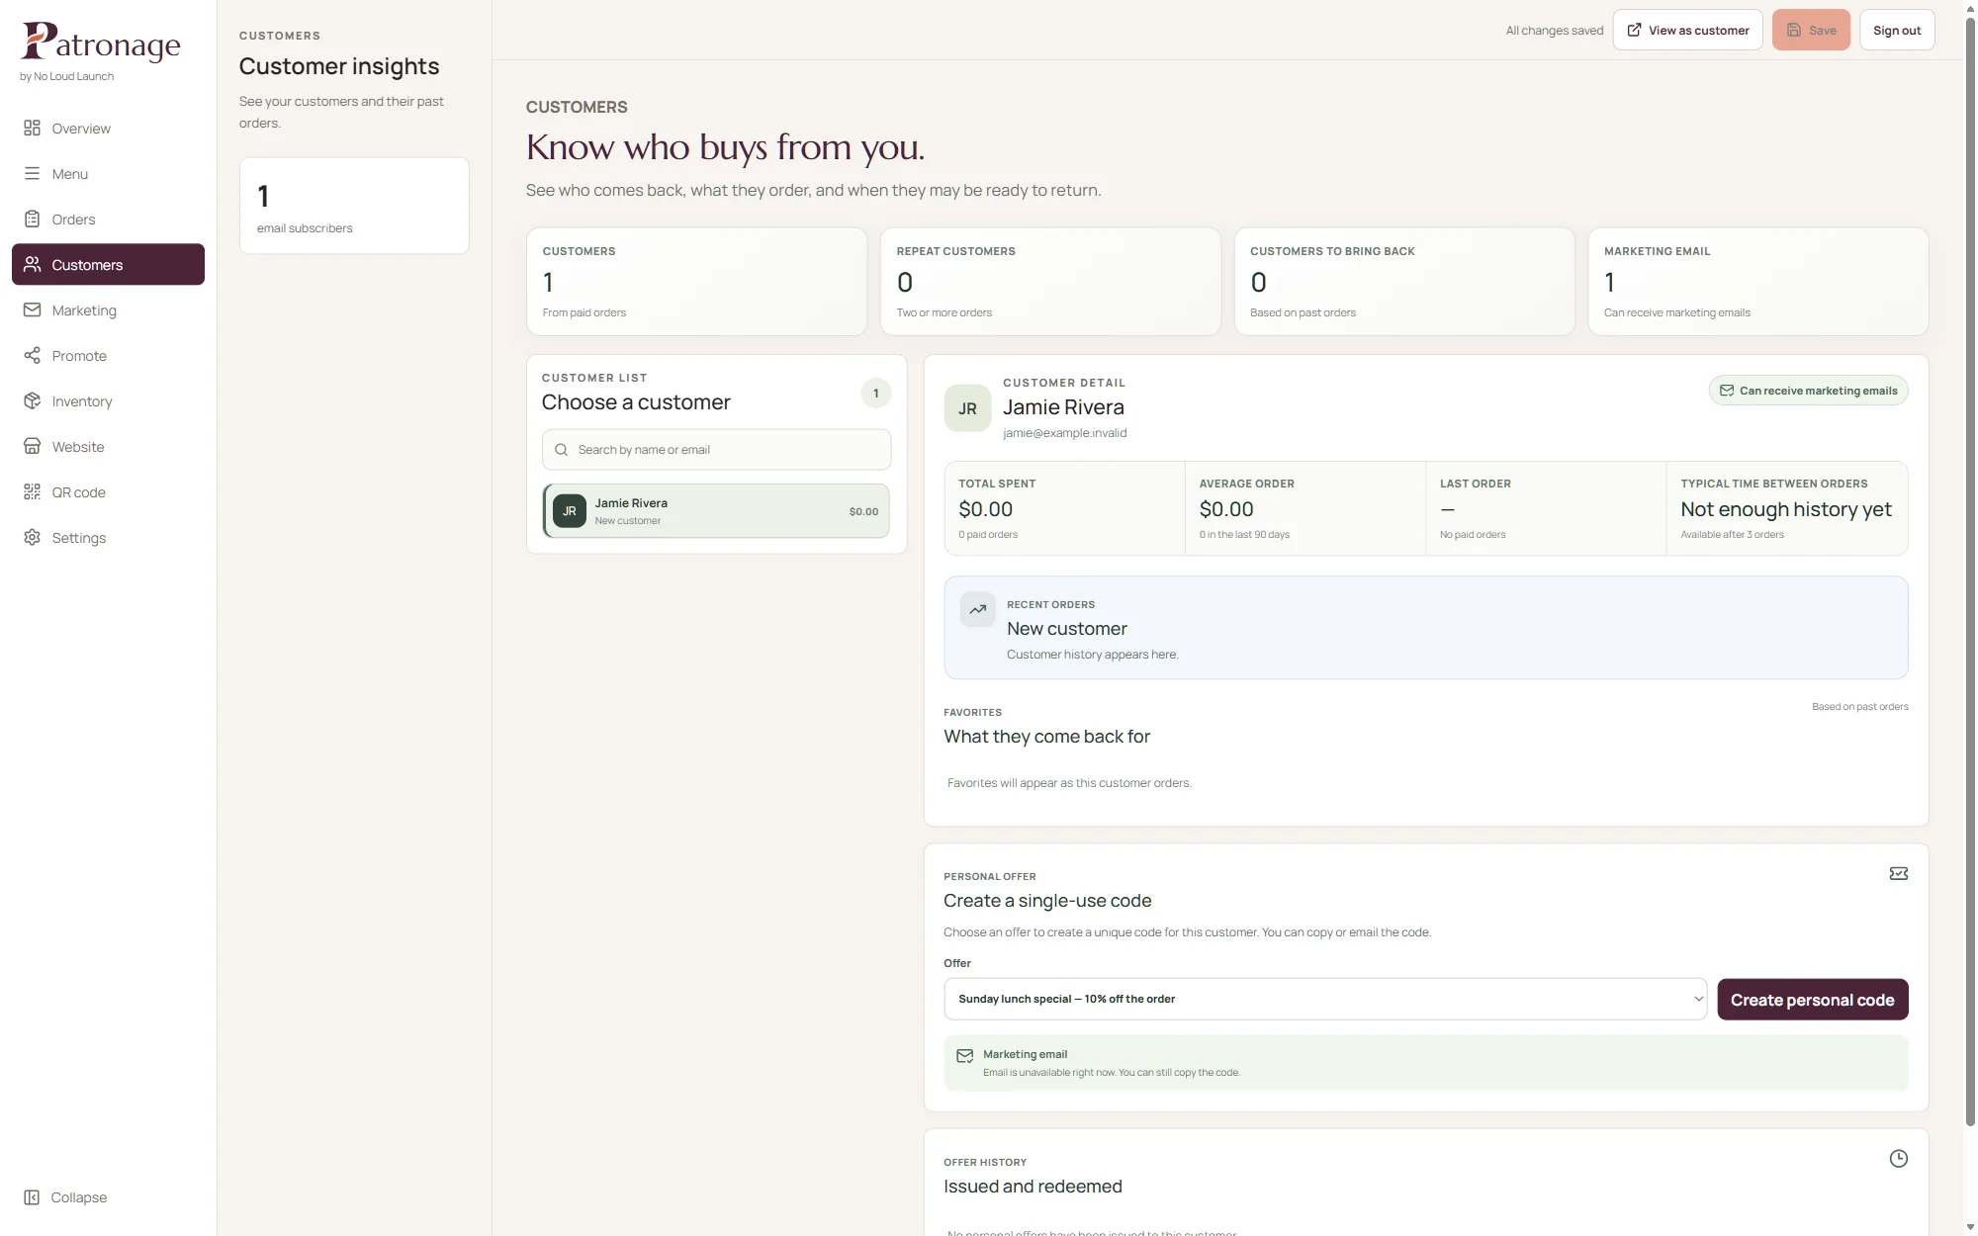Screen dimensions: 1978x1236
Task: Go to the Marketing page
Action: click(108, 309)
